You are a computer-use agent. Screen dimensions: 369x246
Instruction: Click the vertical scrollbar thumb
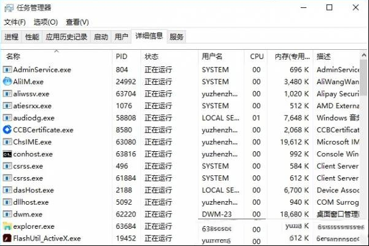[x=364, y=77]
